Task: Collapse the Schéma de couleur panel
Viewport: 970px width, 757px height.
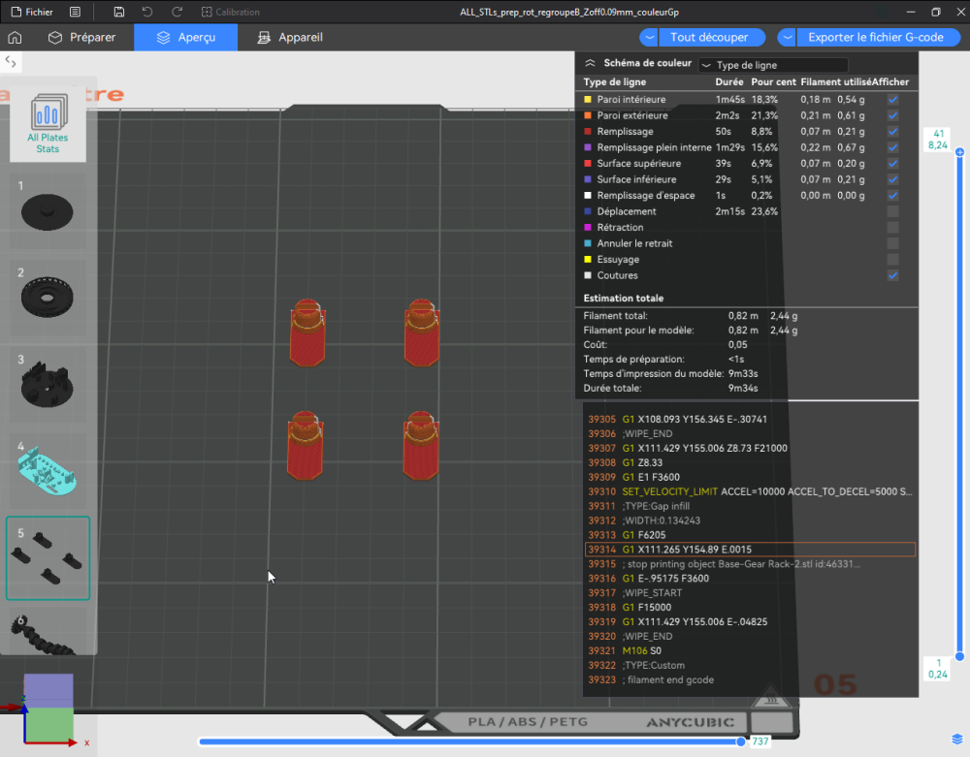Action: (x=590, y=63)
